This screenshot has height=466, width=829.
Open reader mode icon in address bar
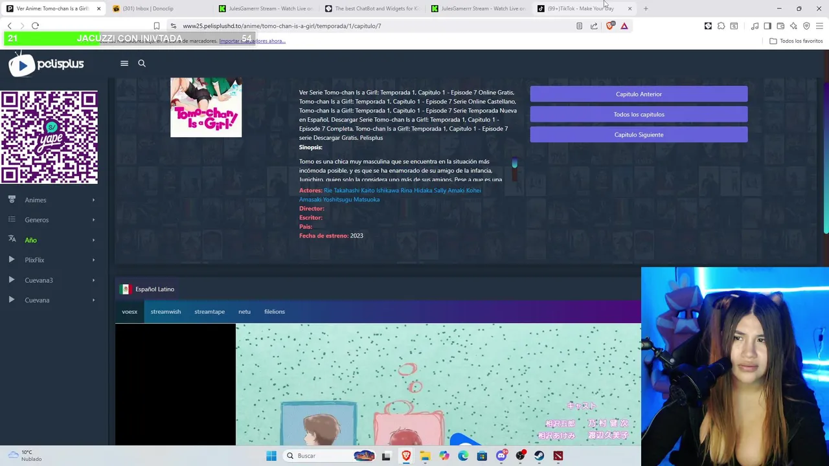(579, 26)
